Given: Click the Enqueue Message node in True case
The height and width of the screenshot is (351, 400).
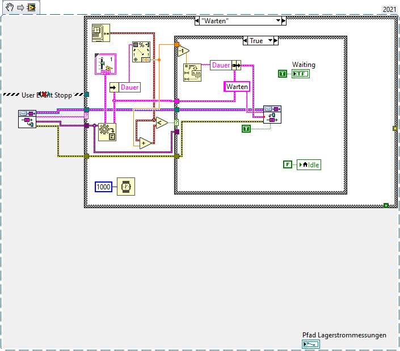Looking at the screenshot, I should pyautogui.click(x=272, y=115).
